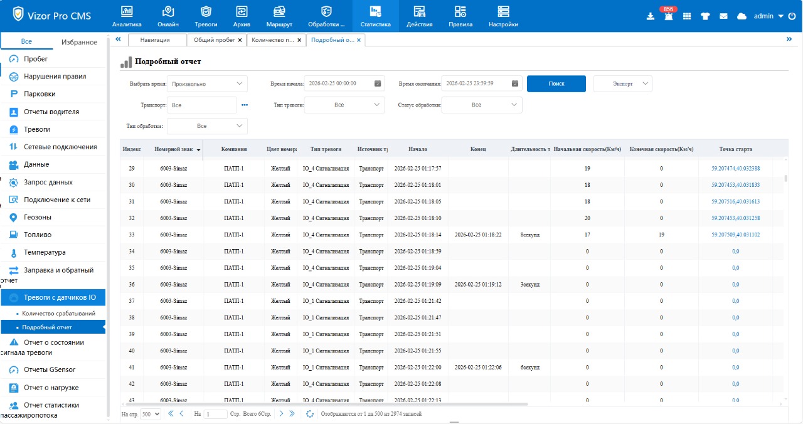Click the Поиск search button

click(556, 83)
